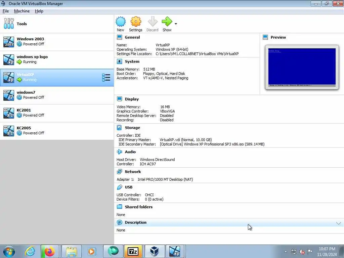Click the Action Center flag tray icon
Viewport: 344px width, 258px height.
(310, 252)
